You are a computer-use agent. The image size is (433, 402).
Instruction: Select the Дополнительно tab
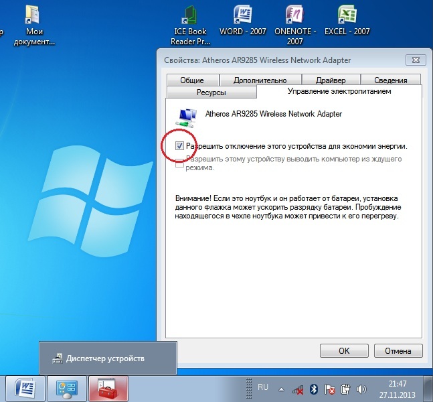coord(260,80)
